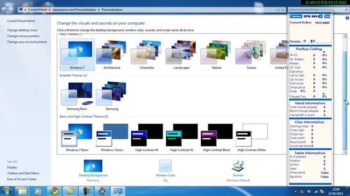
Task: Select the High Contrast White theme
Action: coord(251,137)
